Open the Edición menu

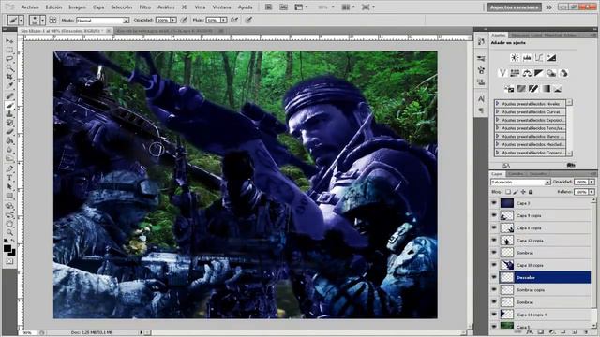pyautogui.click(x=53, y=7)
